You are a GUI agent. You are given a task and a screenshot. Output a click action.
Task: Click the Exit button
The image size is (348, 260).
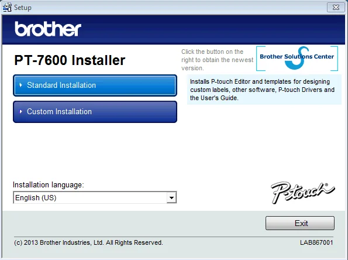pyautogui.click(x=300, y=223)
